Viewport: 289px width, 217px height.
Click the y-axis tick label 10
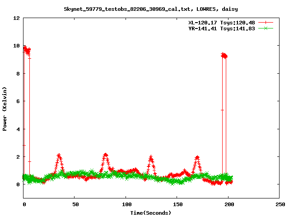coord(16,46)
